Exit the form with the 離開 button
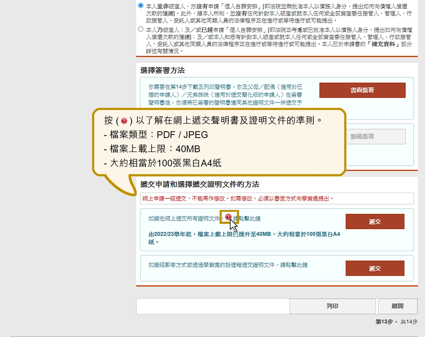This screenshot has height=337, width=425. [397, 306]
